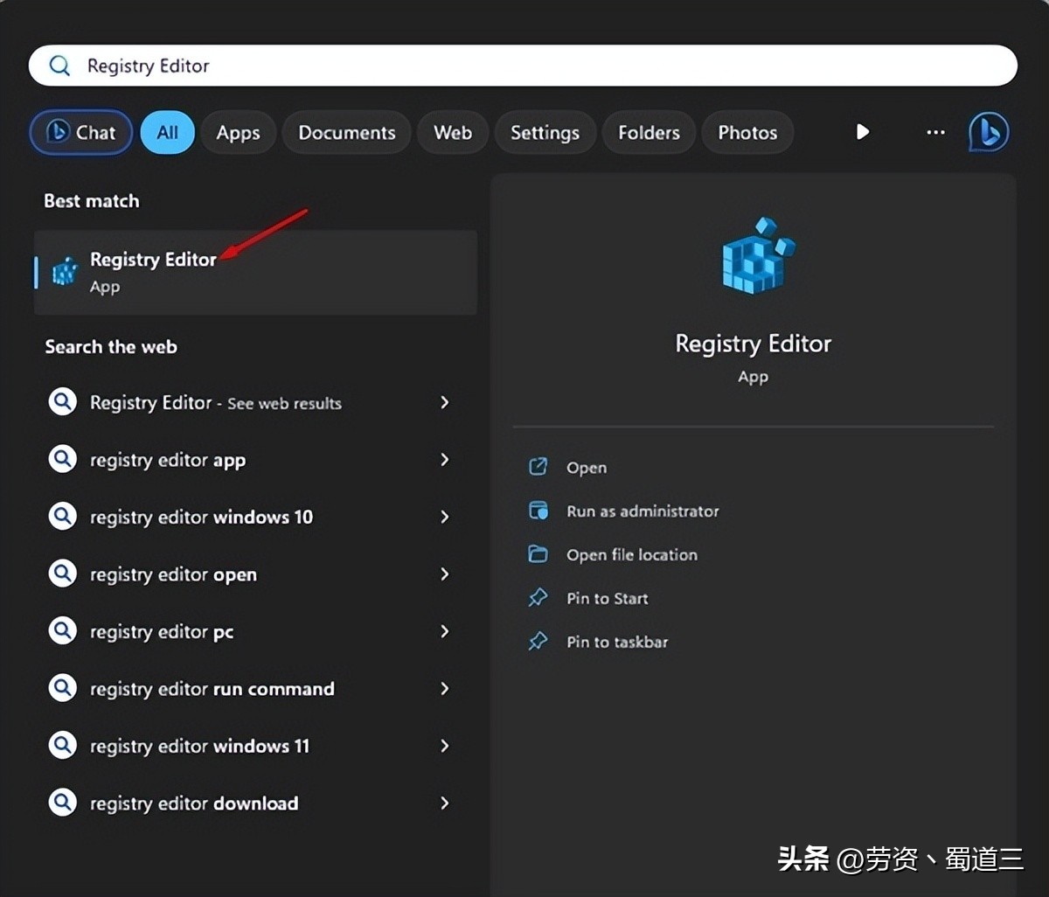
Task: Click the Open action for Registry Editor
Action: (586, 467)
